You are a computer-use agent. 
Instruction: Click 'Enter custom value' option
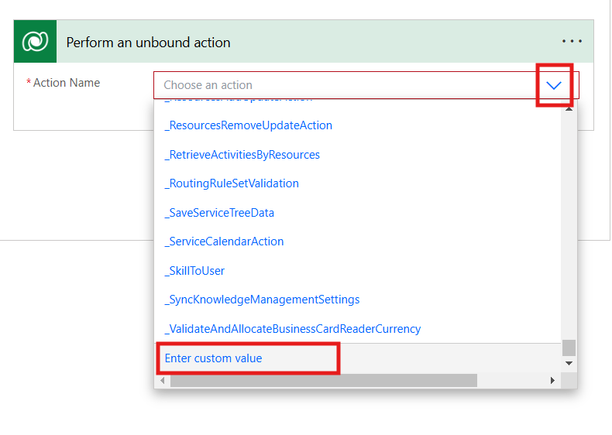coord(214,358)
